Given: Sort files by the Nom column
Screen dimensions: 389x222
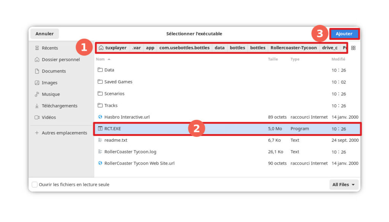Looking at the screenshot, I should pos(100,59).
